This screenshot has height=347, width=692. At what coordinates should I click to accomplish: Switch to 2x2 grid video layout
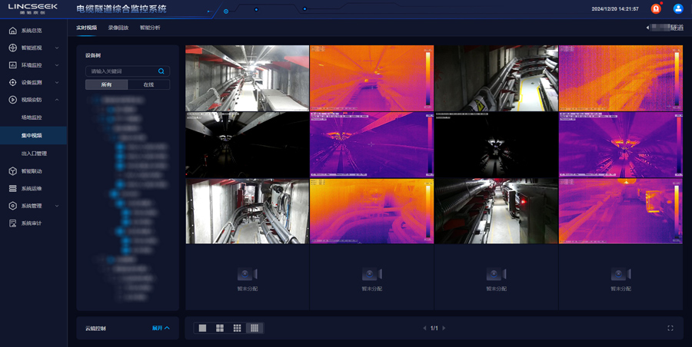click(220, 328)
